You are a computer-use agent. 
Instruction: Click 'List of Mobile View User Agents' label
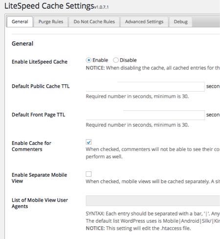click(40, 203)
